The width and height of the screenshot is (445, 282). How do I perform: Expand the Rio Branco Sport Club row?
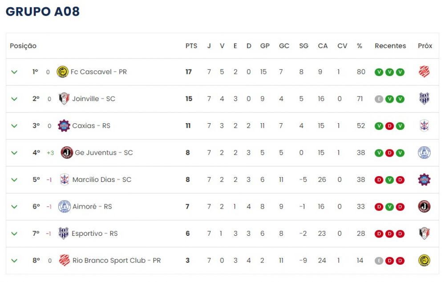coord(14,261)
